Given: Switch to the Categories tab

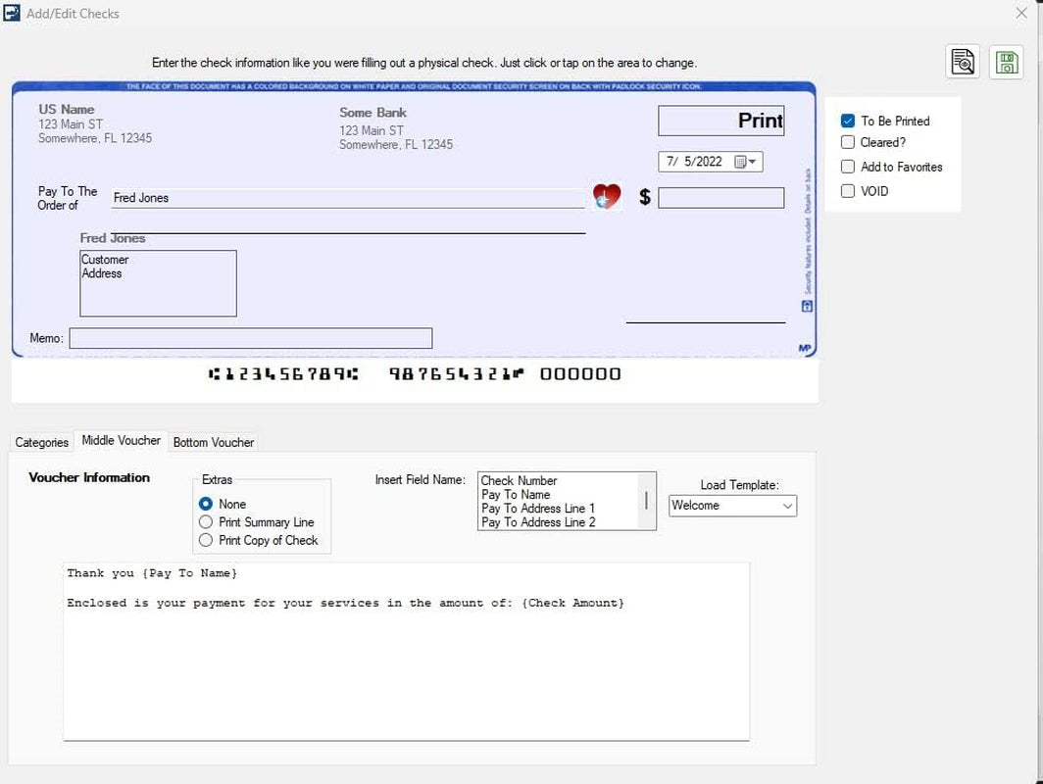Looking at the screenshot, I should [x=41, y=442].
